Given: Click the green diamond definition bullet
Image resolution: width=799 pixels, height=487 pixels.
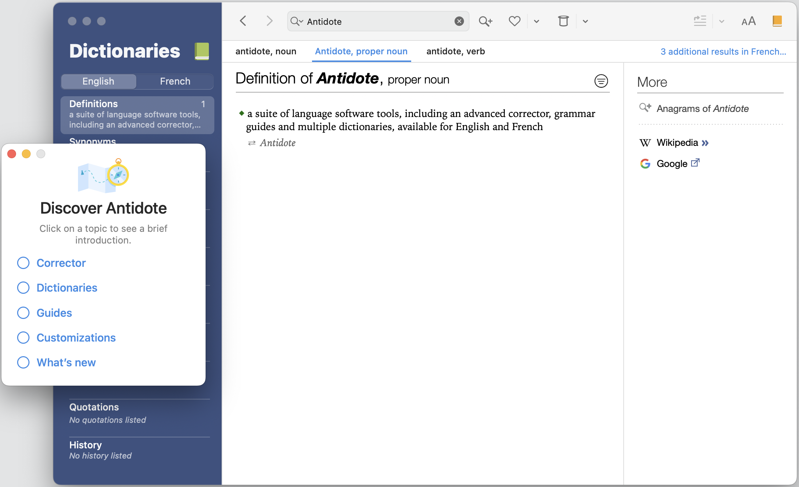Looking at the screenshot, I should pos(241,113).
